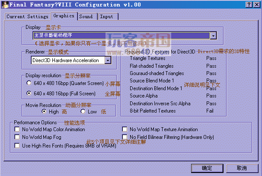
Task: Switch to the Current Settings tab
Action: pos(27,16)
